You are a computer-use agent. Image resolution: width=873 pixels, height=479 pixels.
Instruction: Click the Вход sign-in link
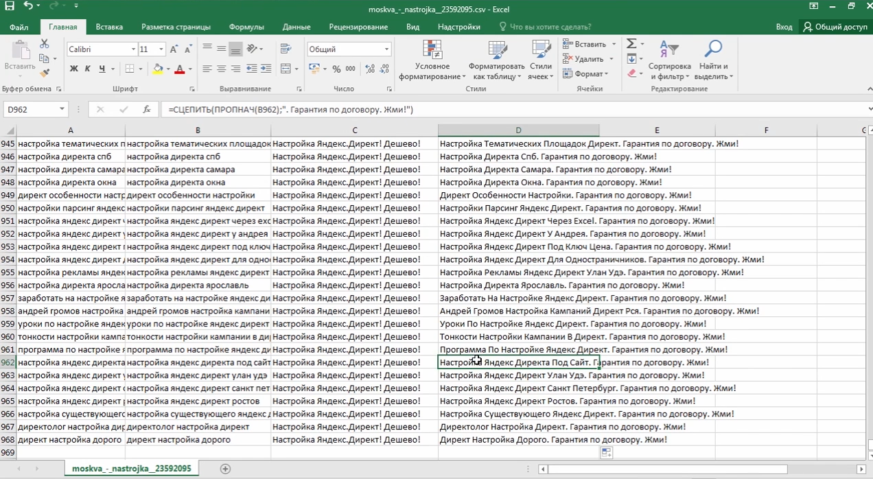[784, 27]
